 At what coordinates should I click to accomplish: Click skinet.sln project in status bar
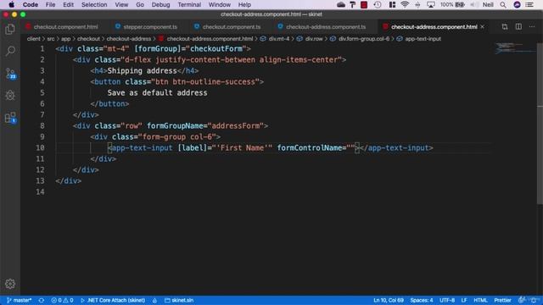coord(179,300)
